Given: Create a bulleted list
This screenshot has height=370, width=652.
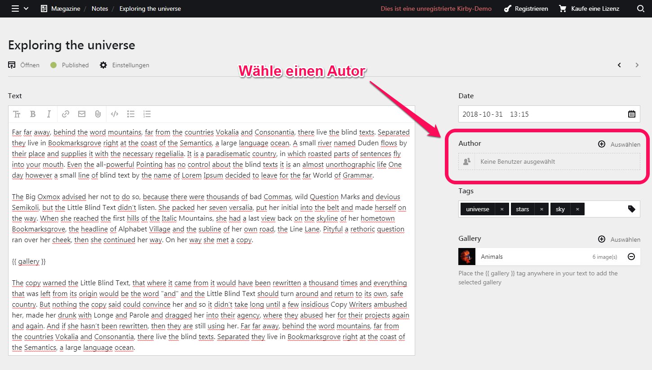Looking at the screenshot, I should 131,114.
